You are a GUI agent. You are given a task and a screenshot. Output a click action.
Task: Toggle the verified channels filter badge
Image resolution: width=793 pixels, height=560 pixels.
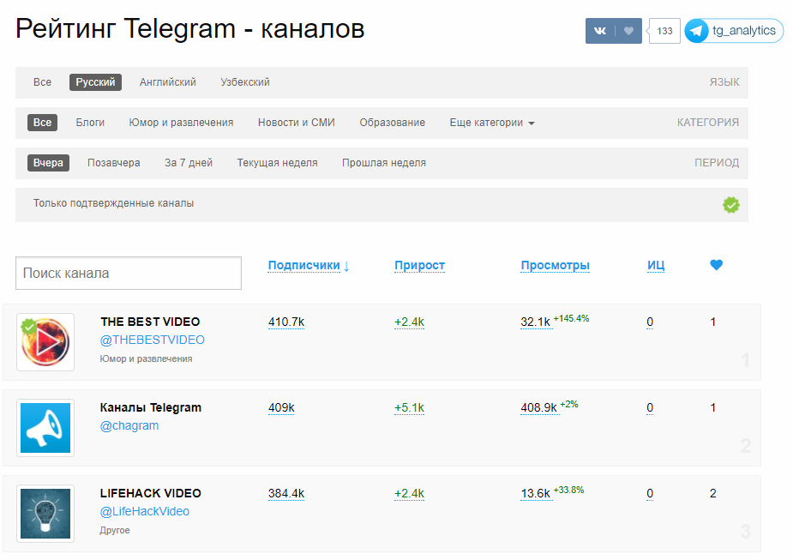[730, 204]
